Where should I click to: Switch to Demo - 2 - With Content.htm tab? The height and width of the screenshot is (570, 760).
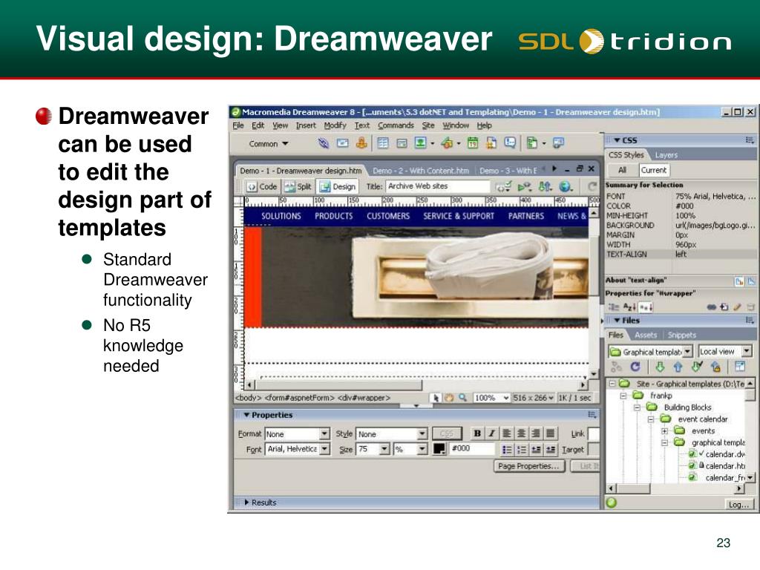click(421, 171)
